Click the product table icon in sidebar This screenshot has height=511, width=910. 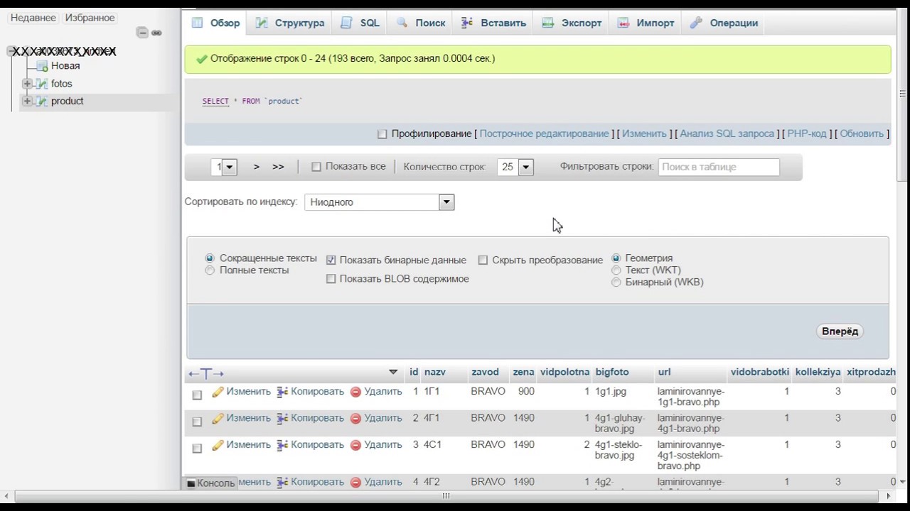(42, 101)
